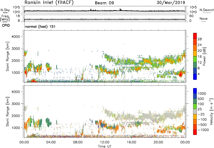Click the red bottom of Velocity colorbar
Screen dimensions: 214x148
pyautogui.click(x=195, y=132)
